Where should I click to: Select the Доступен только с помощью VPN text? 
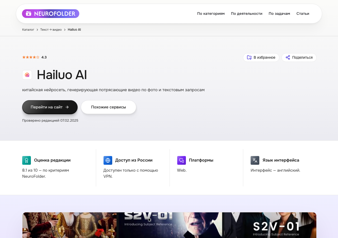pos(131,173)
